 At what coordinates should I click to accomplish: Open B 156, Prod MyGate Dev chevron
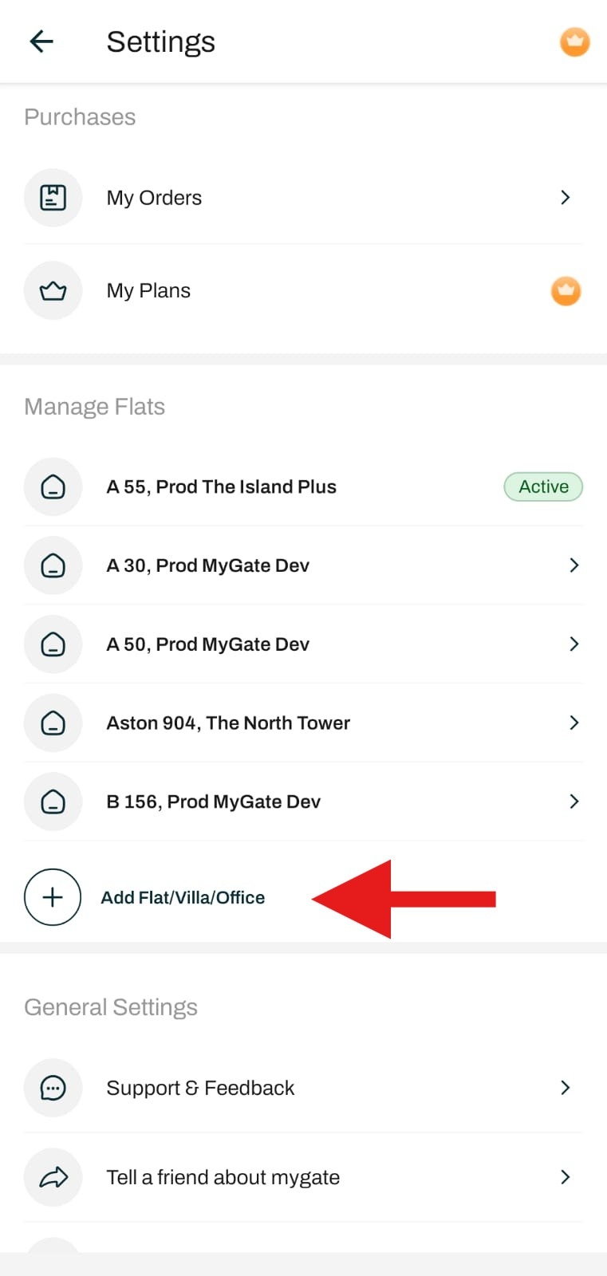(574, 801)
